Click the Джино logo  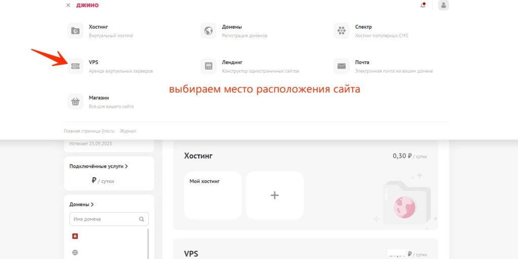[x=87, y=5]
